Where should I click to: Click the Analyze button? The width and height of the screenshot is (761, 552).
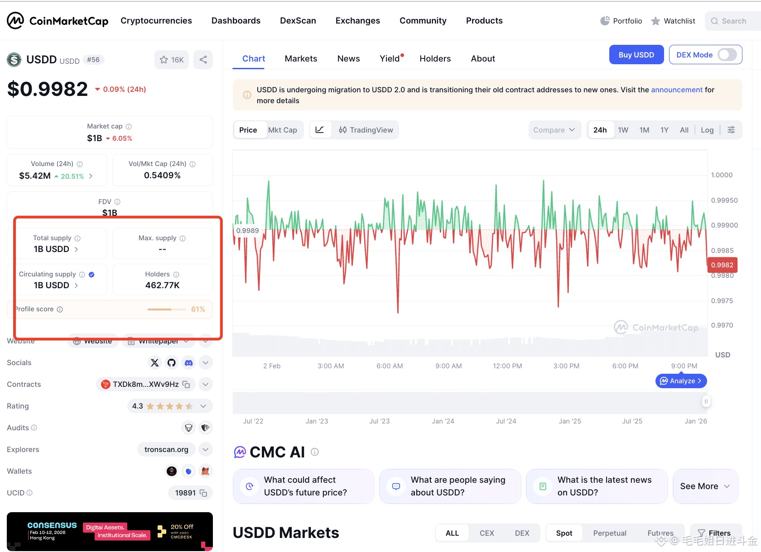(x=681, y=381)
